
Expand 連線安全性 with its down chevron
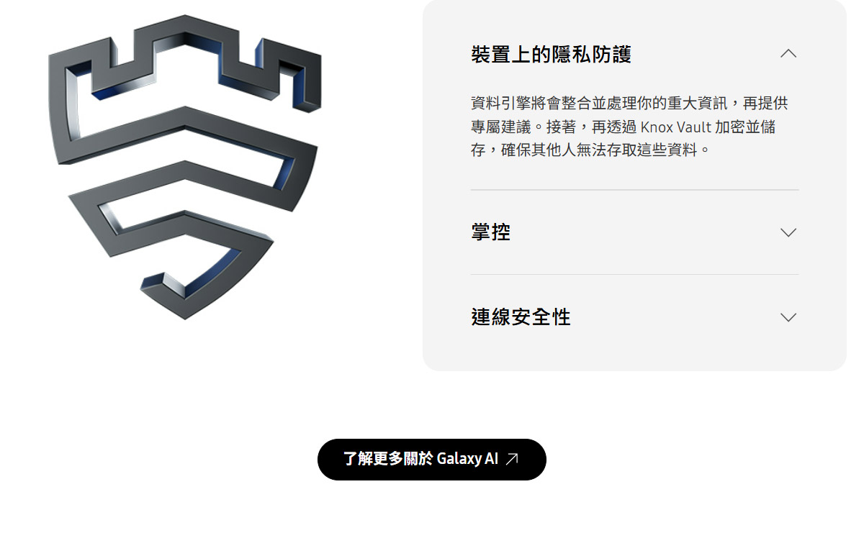tap(788, 317)
